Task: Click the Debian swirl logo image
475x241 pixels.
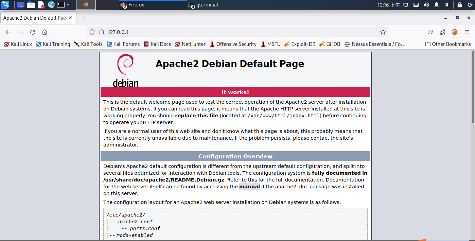Action: point(126,70)
